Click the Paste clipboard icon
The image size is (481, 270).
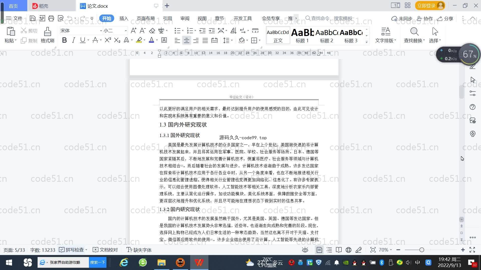(11, 32)
